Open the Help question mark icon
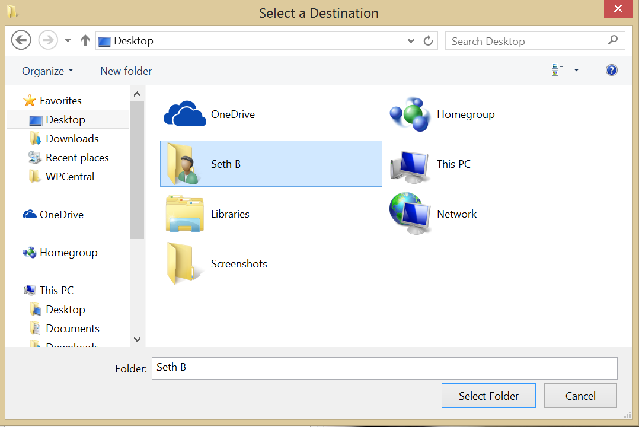The width and height of the screenshot is (639, 427). [x=611, y=69]
